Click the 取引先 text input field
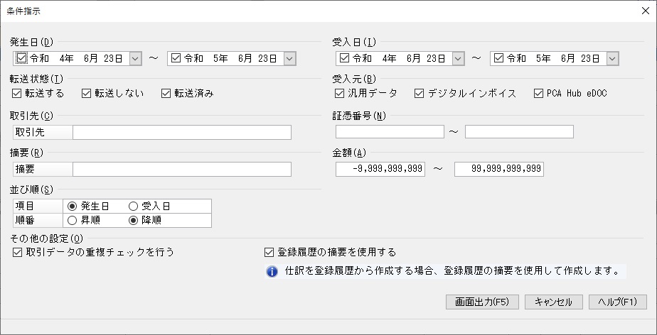The width and height of the screenshot is (657, 335). click(x=182, y=132)
